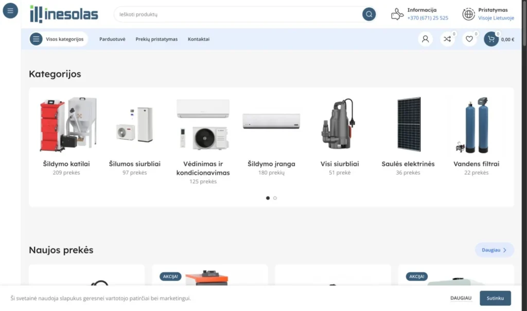
Task: Open the round hamburger menu beside the logo
Action: [10, 11]
